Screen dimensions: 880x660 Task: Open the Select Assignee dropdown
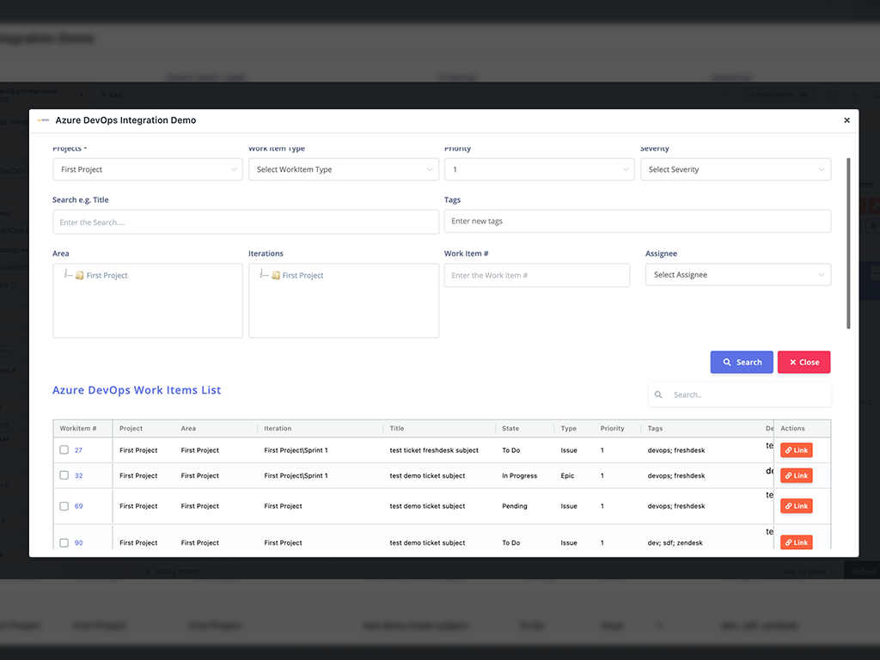(x=737, y=274)
